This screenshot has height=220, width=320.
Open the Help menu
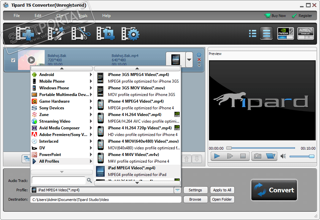(106, 16)
